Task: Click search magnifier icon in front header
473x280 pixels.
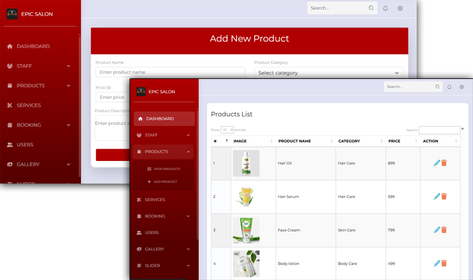Action: [x=437, y=87]
